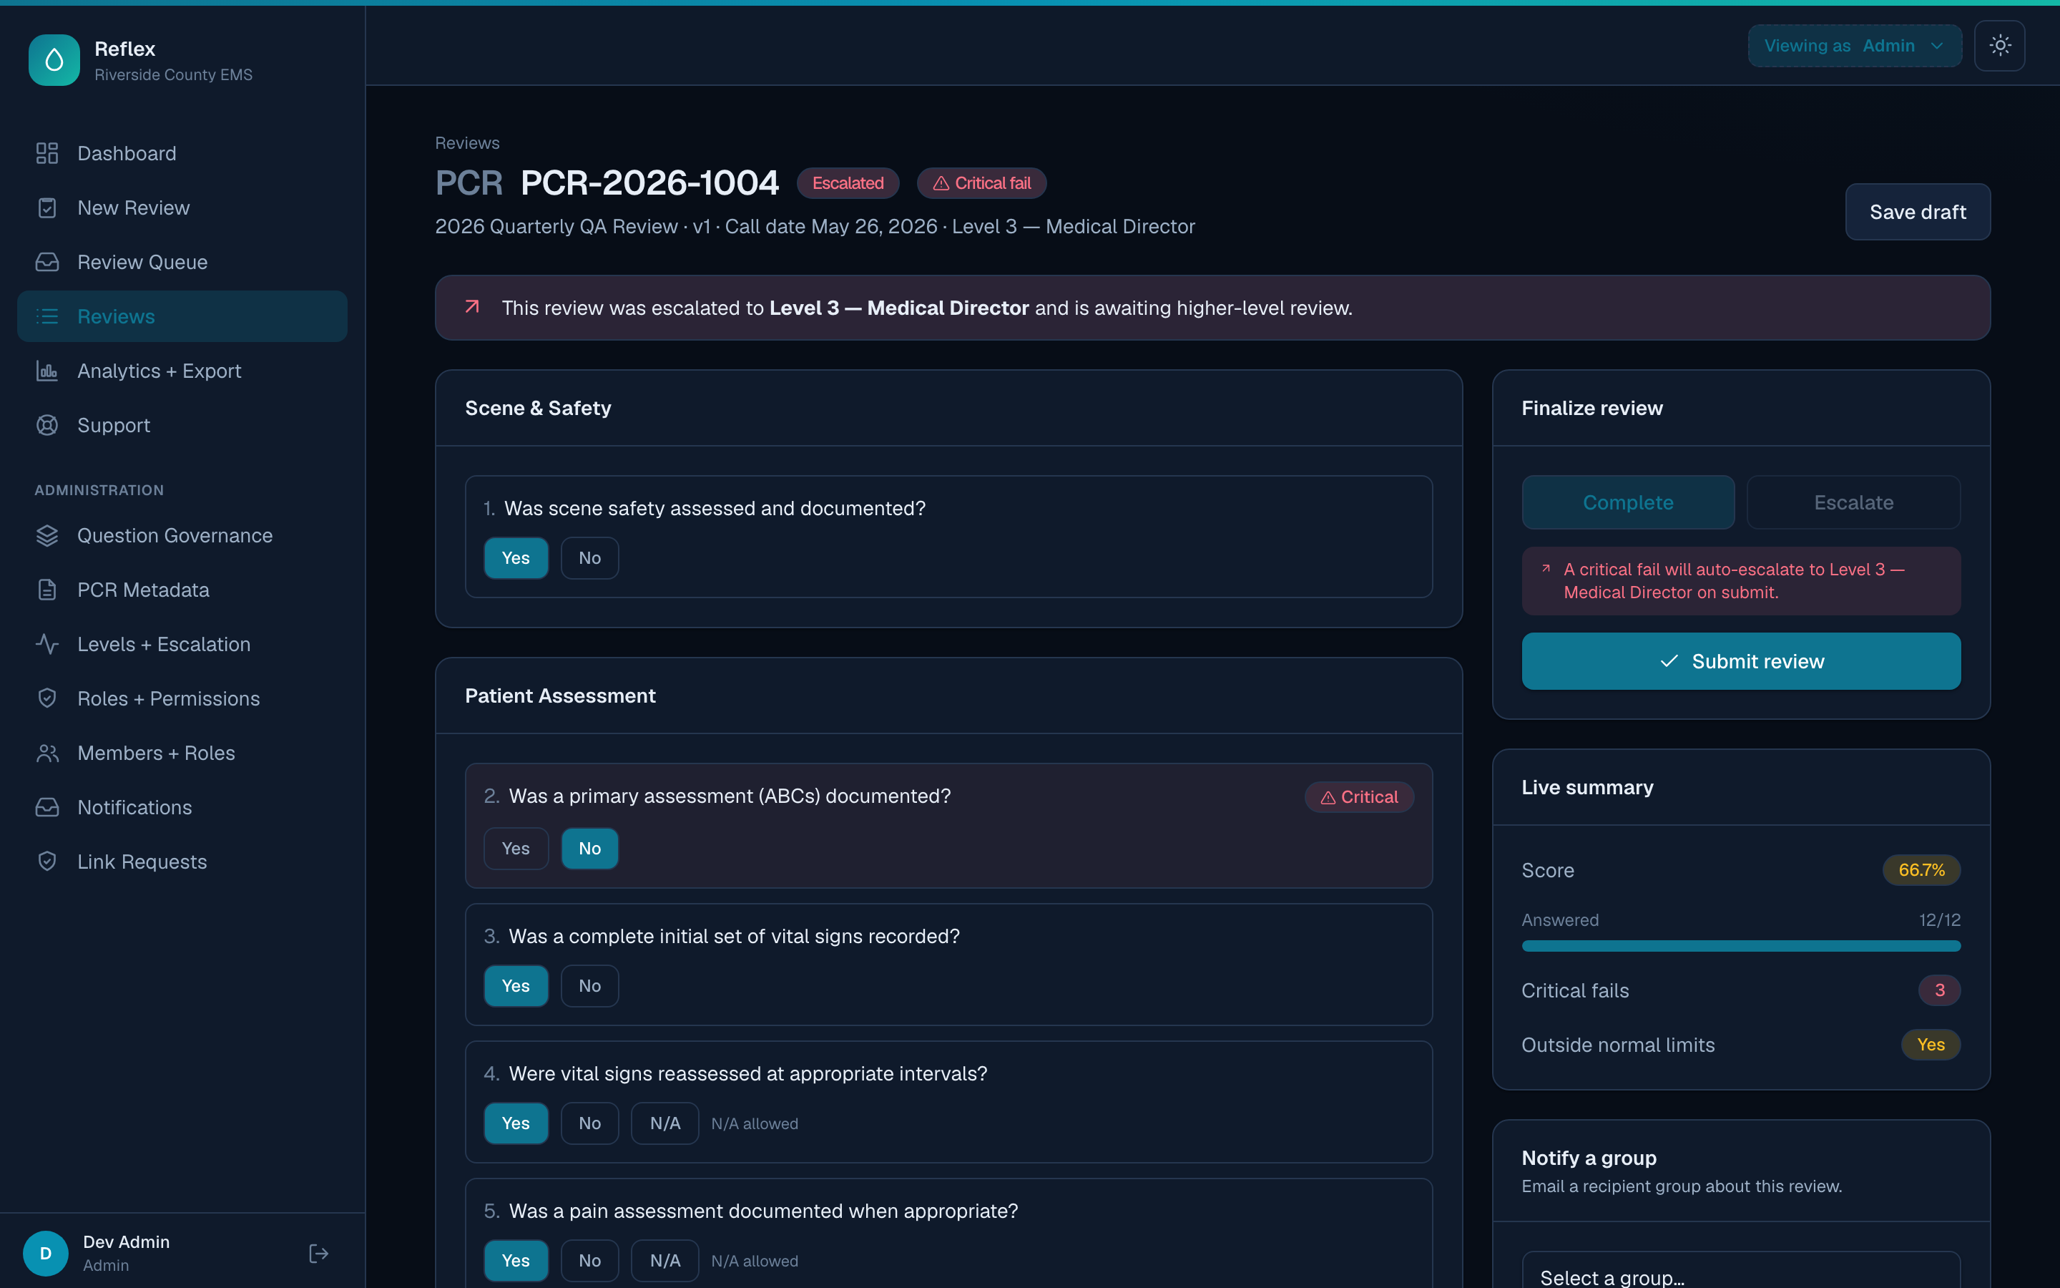Image resolution: width=2060 pixels, height=1288 pixels.
Task: Select No for vital signs reassessed question
Action: (x=590, y=1123)
